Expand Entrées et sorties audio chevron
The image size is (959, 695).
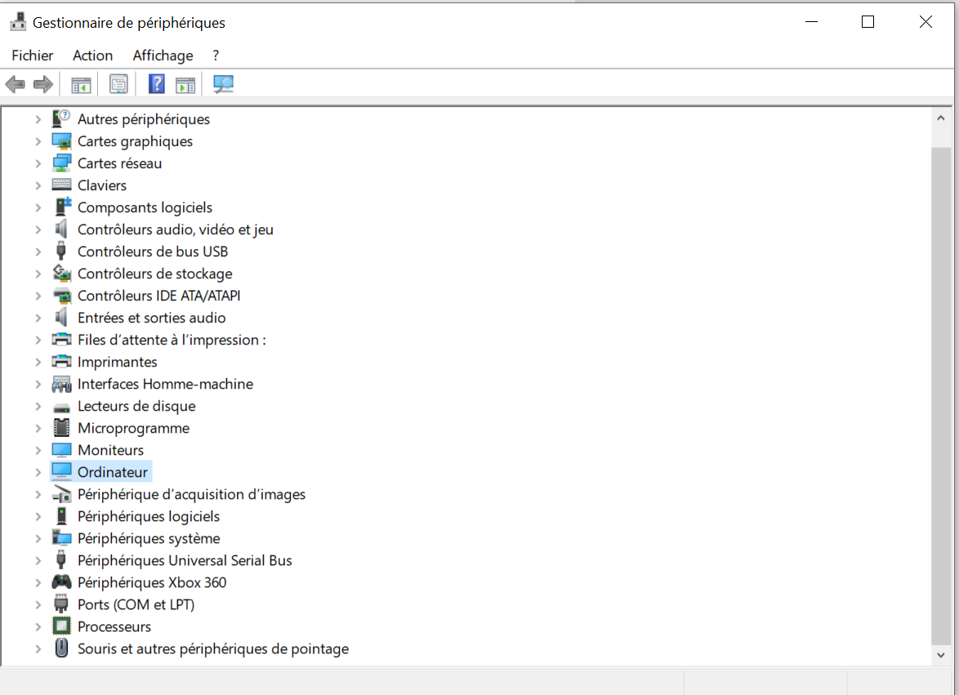[38, 318]
